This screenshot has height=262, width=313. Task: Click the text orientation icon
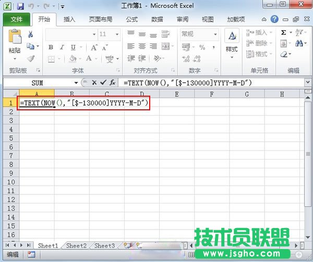158,59
